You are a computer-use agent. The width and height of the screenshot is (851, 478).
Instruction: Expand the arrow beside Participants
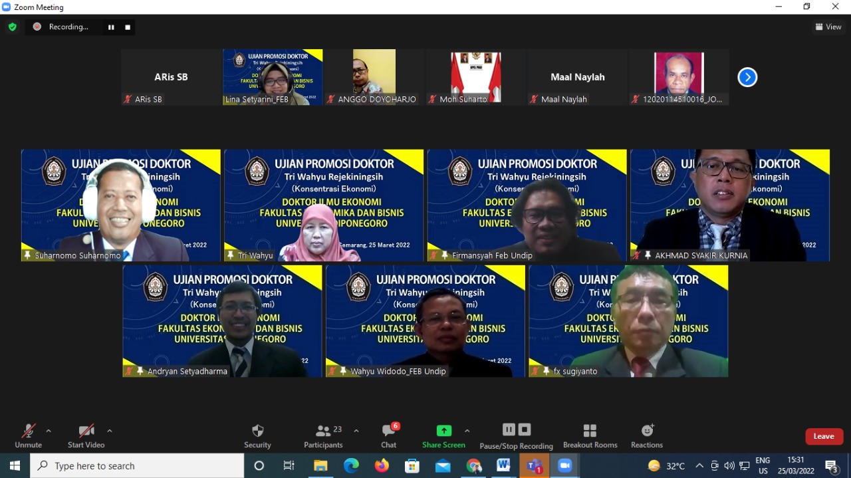(x=356, y=431)
